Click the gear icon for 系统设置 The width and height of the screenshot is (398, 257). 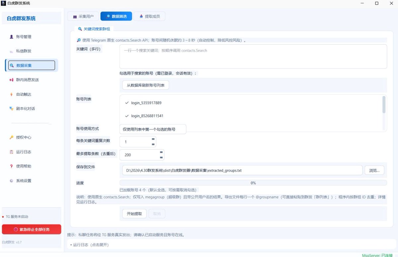click(12, 181)
